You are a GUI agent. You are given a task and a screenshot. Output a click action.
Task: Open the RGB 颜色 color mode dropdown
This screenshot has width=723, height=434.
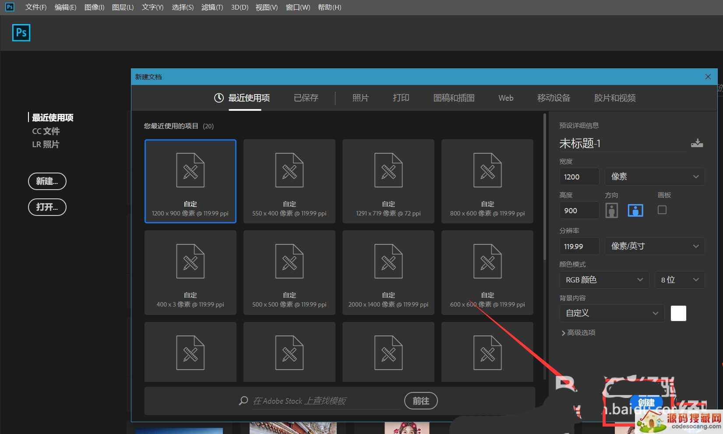click(604, 280)
